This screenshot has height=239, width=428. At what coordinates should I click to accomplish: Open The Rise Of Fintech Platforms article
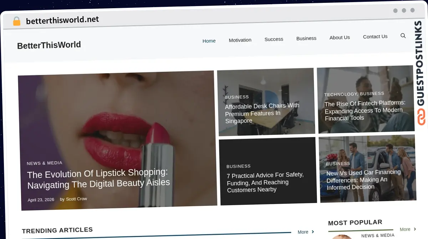[x=364, y=111]
